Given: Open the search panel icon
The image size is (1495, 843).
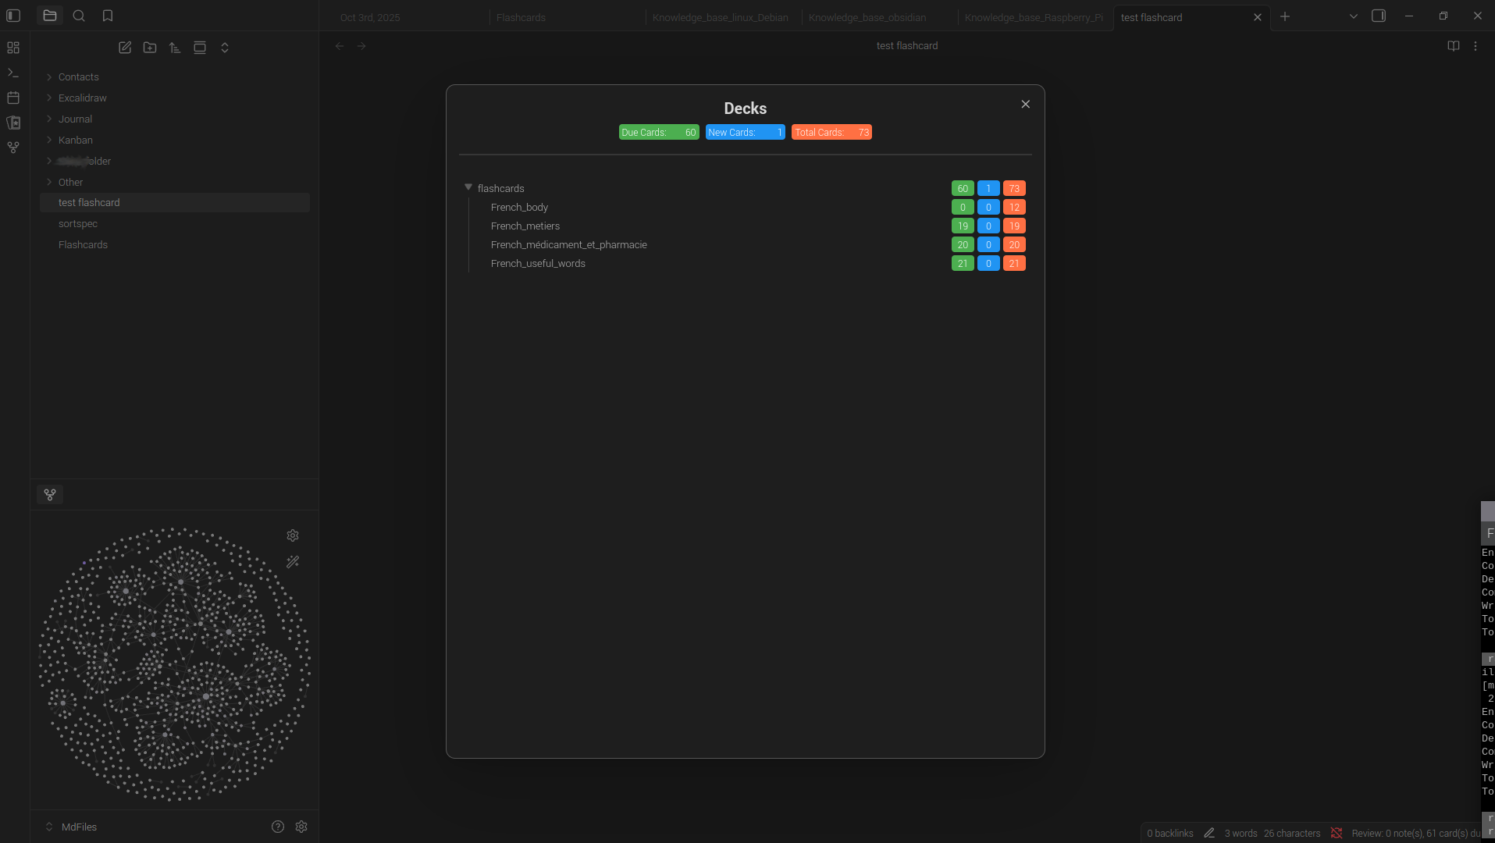Looking at the screenshot, I should pos(79,16).
